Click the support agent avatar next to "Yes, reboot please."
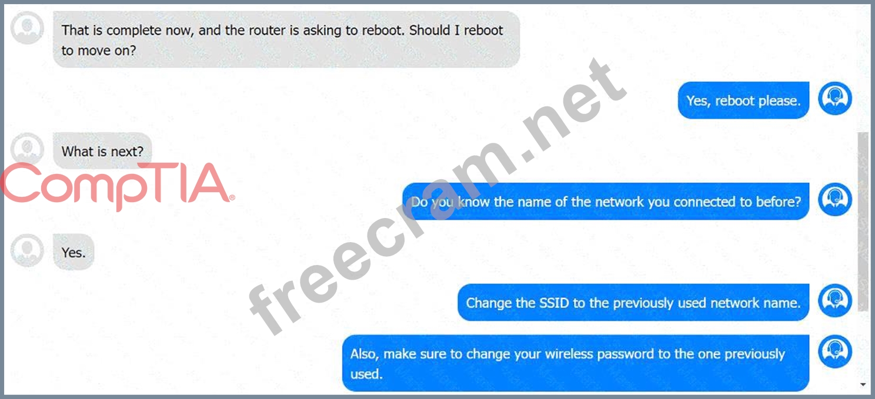This screenshot has width=875, height=399. point(835,98)
